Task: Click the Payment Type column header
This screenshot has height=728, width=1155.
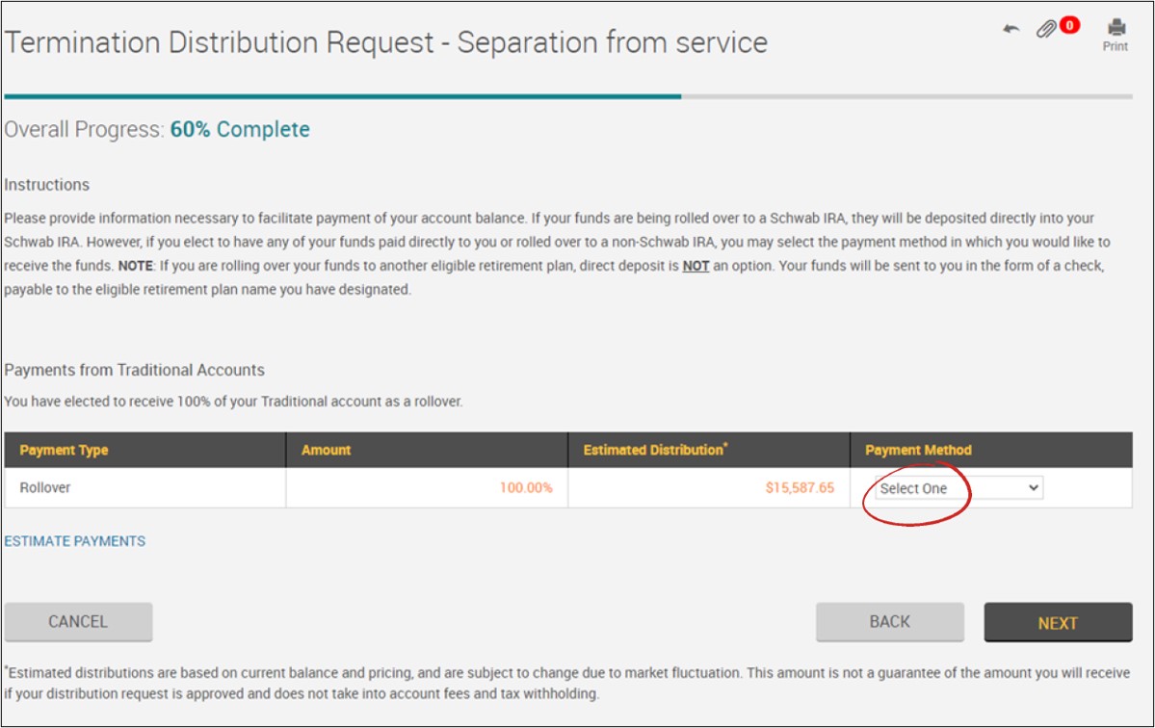Action: [x=64, y=450]
